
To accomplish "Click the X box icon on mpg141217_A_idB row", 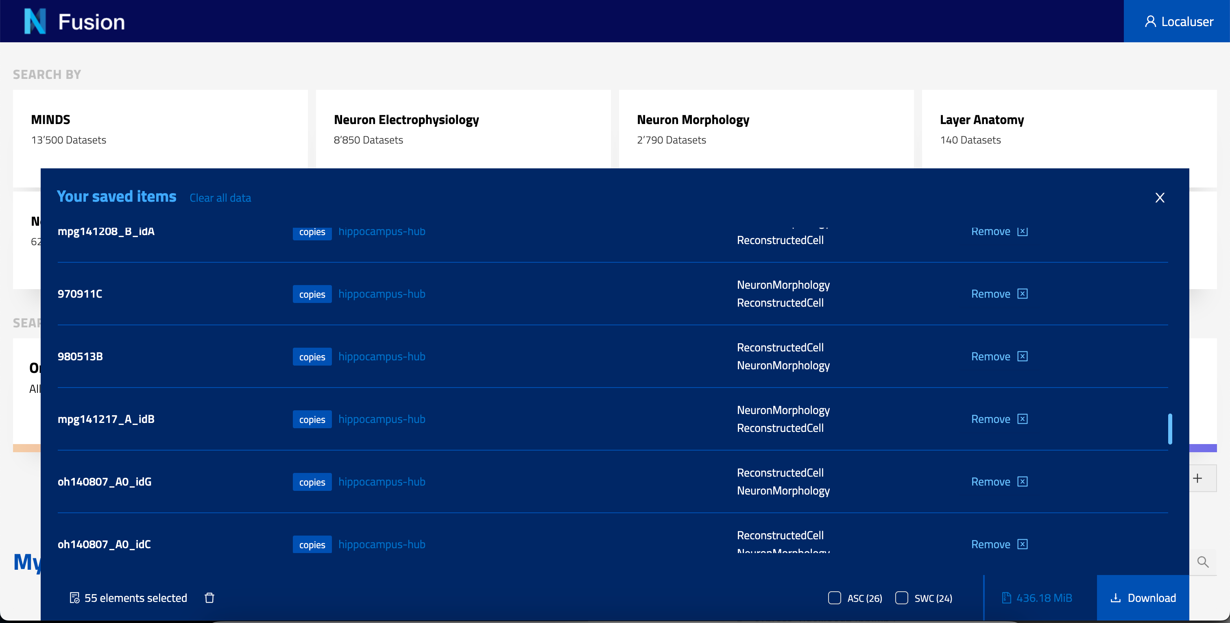I will [x=1022, y=419].
